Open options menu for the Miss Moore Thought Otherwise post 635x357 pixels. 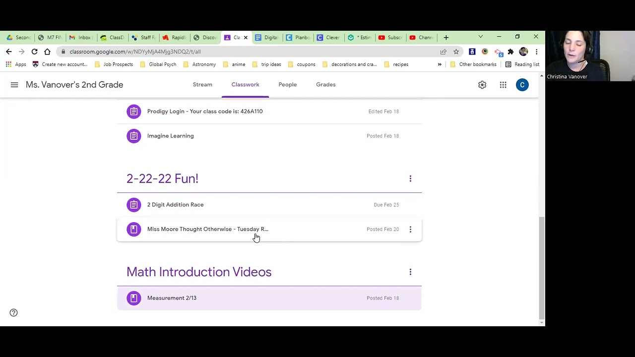pos(410,229)
